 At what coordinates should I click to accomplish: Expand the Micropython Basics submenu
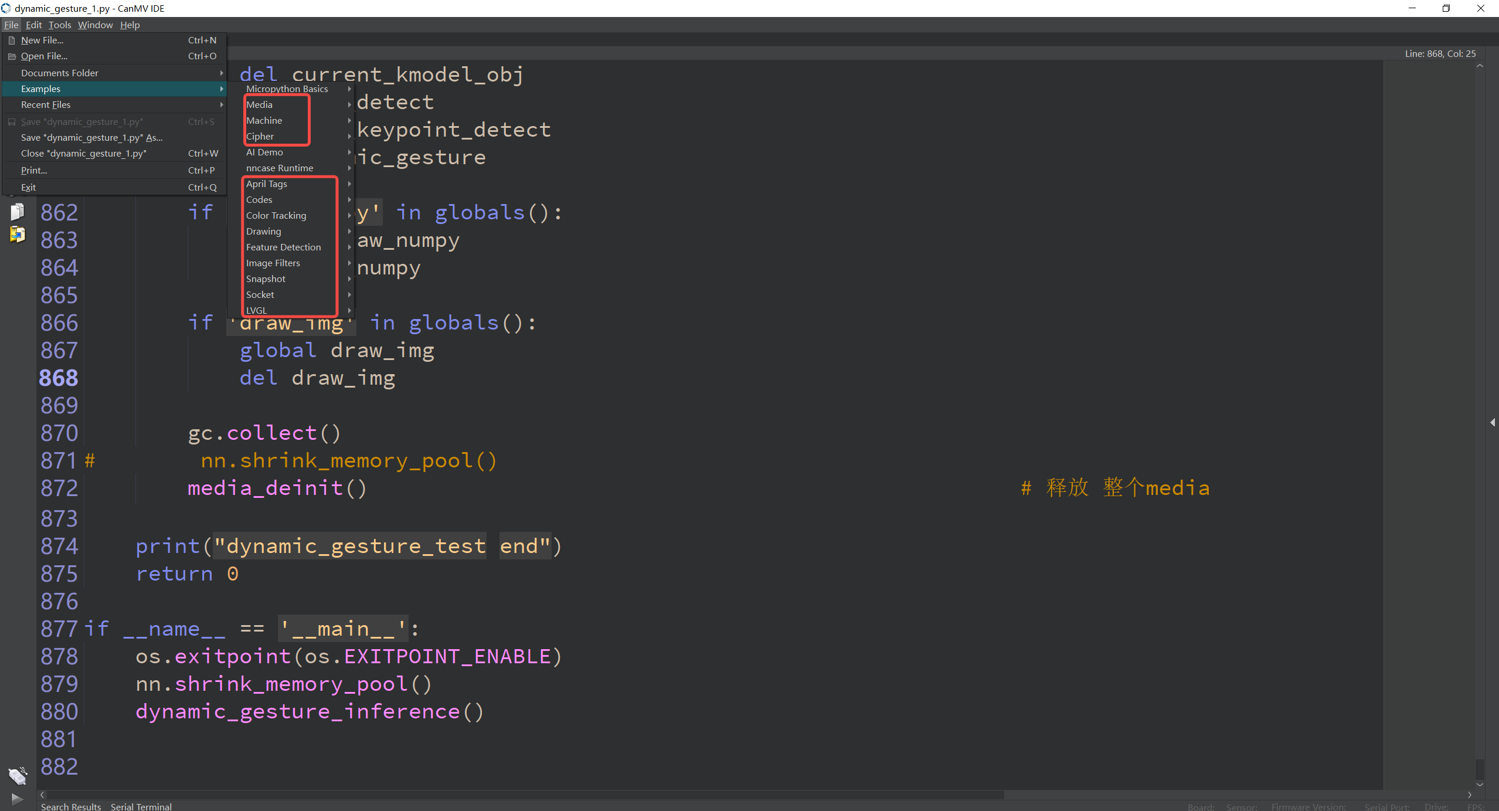287,89
